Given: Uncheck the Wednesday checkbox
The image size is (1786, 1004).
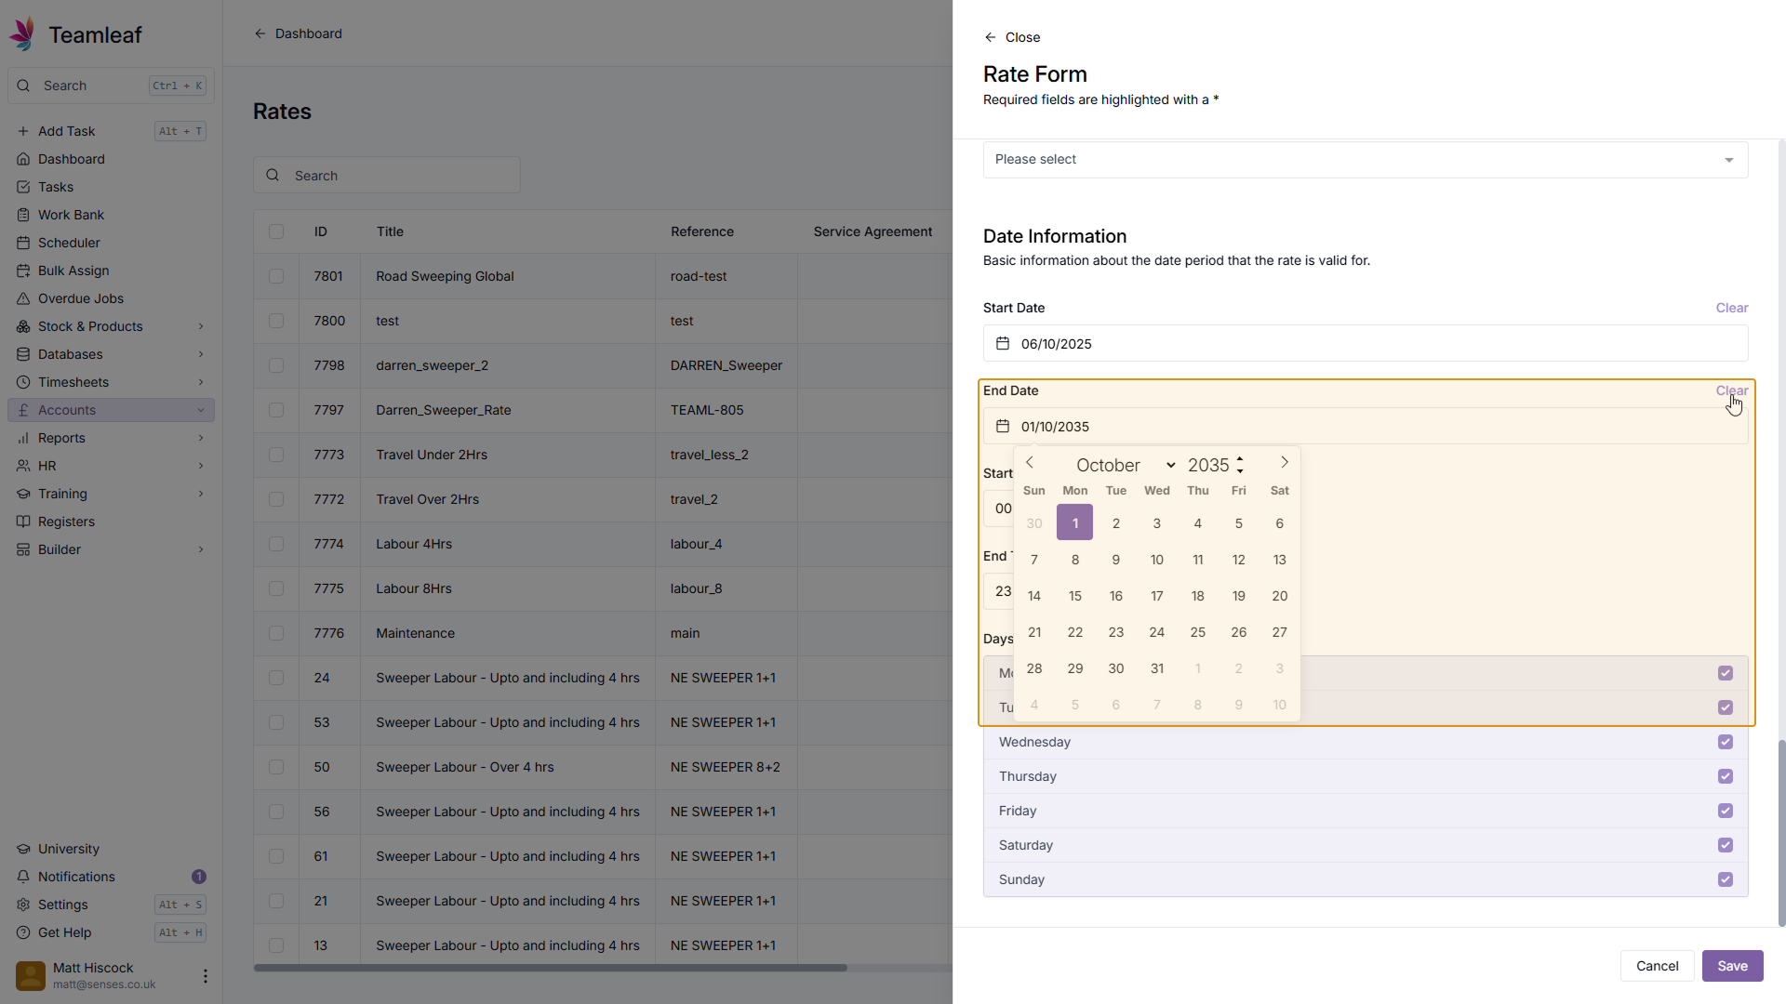Looking at the screenshot, I should coord(1726,742).
